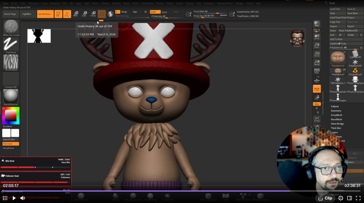The width and height of the screenshot is (364, 203).
Task: Toggle Live Boolean mode
Action: (45, 14)
